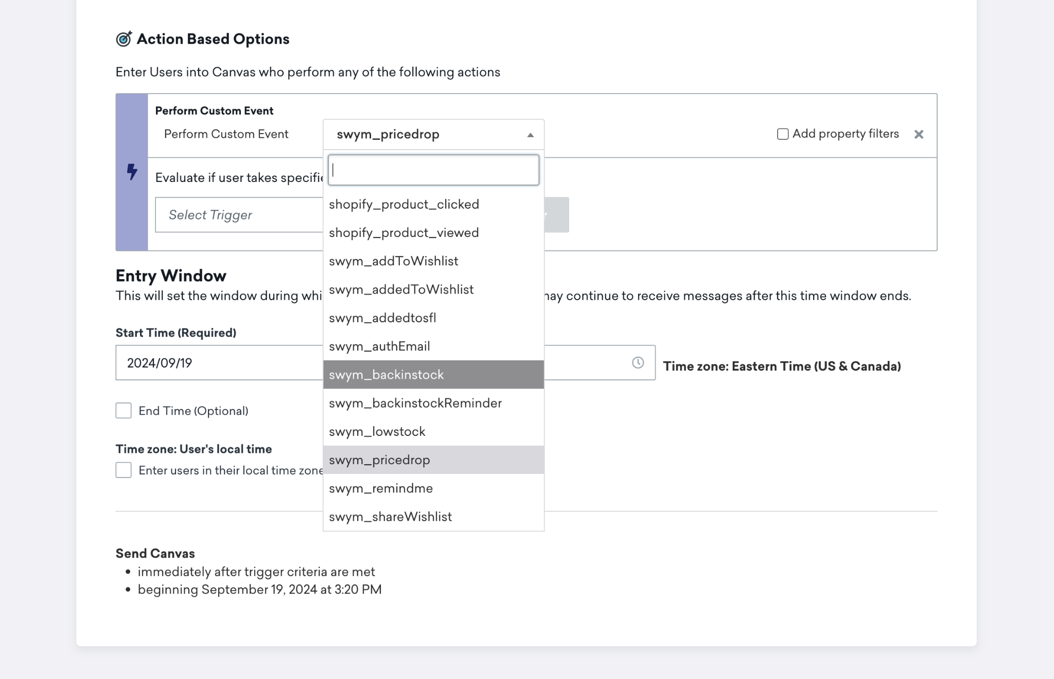
Task: Choose swym_backinstock highlighted option
Action: point(386,375)
